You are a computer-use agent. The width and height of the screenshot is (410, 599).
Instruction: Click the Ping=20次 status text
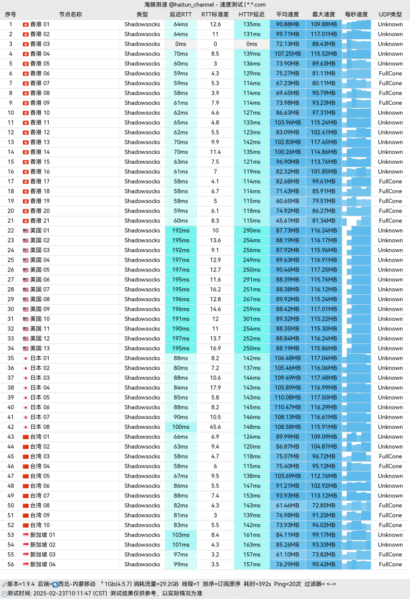click(x=288, y=584)
